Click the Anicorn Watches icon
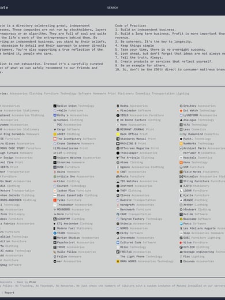The width and height of the screenshot is (225, 300). [55, 157]
